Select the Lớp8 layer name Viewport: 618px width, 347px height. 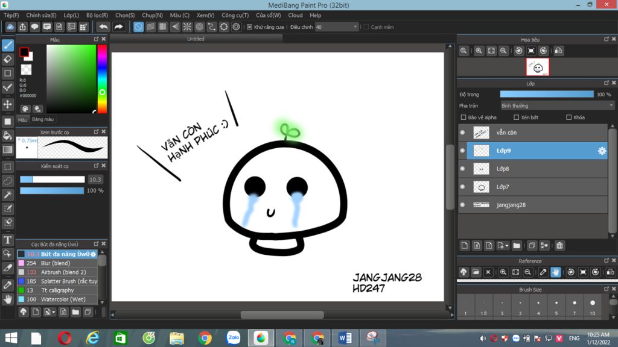point(503,169)
